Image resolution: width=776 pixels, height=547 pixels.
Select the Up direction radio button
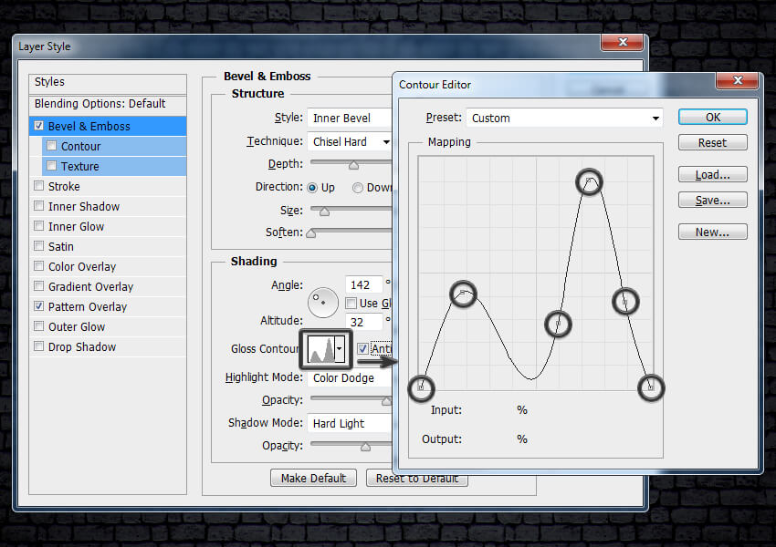click(x=312, y=188)
